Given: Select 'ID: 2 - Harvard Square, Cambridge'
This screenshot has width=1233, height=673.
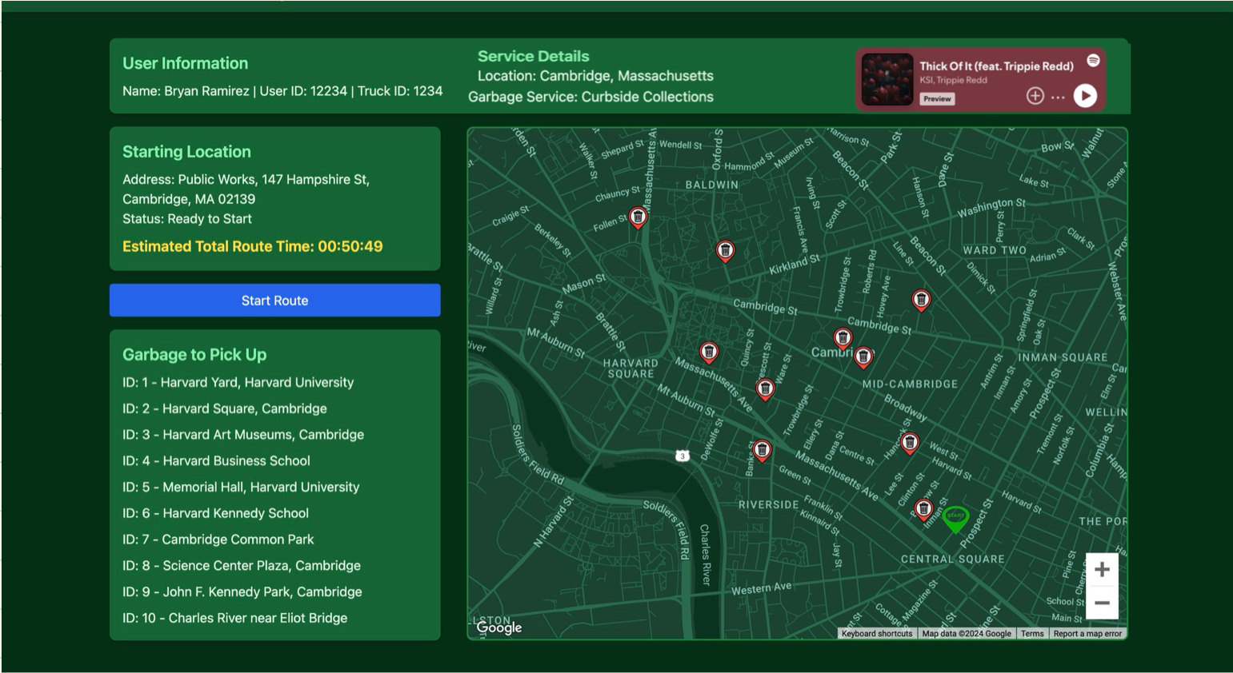Looking at the screenshot, I should click(x=225, y=408).
